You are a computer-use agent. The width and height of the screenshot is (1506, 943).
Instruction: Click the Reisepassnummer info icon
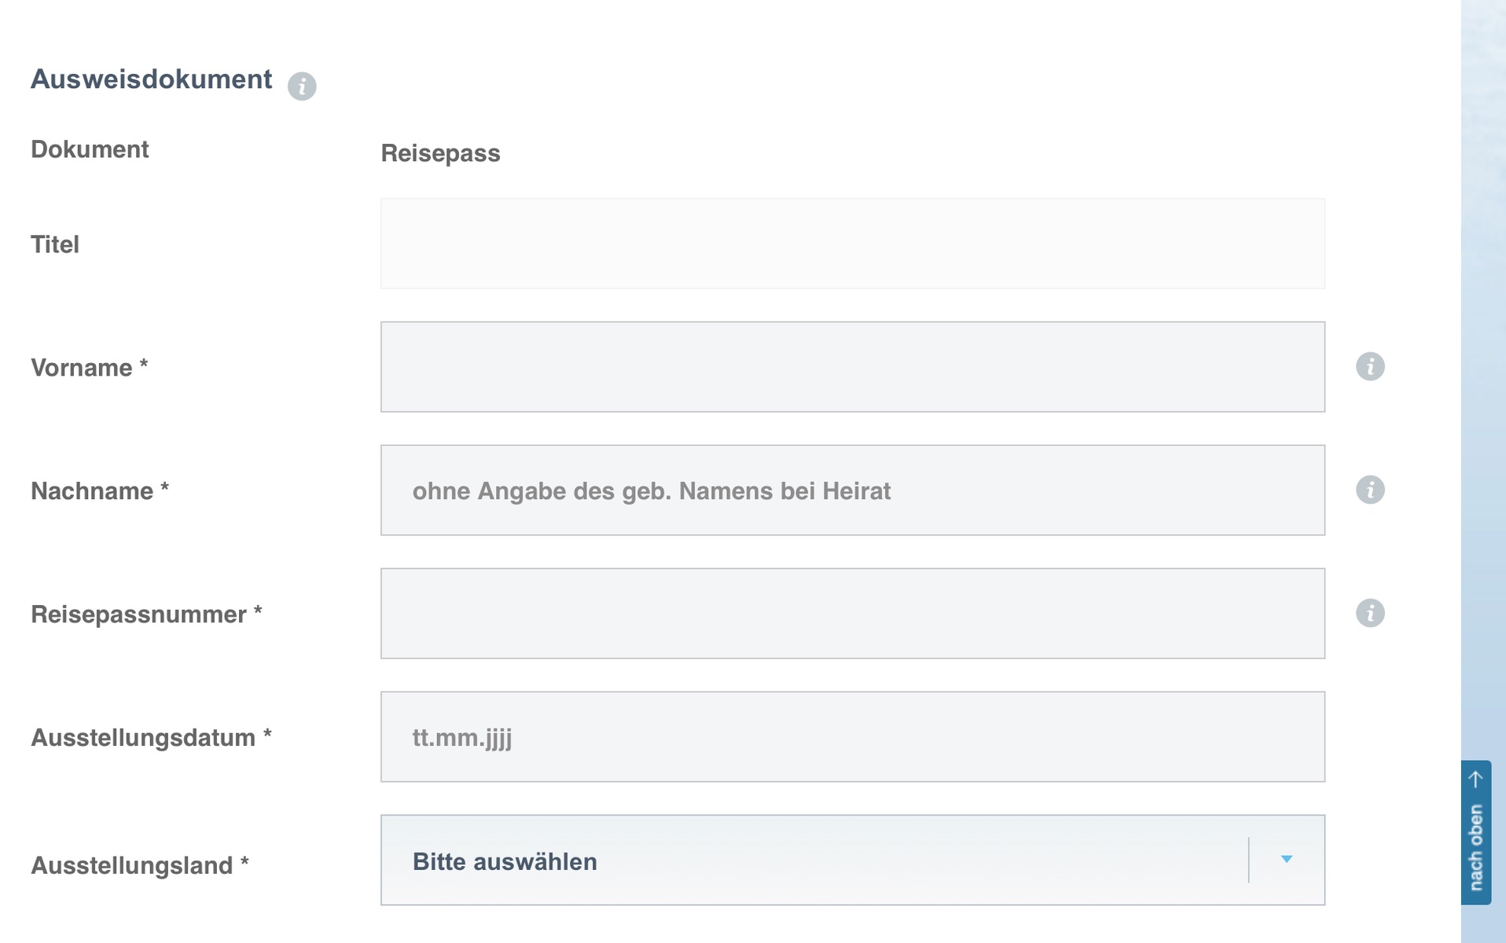(x=1370, y=613)
